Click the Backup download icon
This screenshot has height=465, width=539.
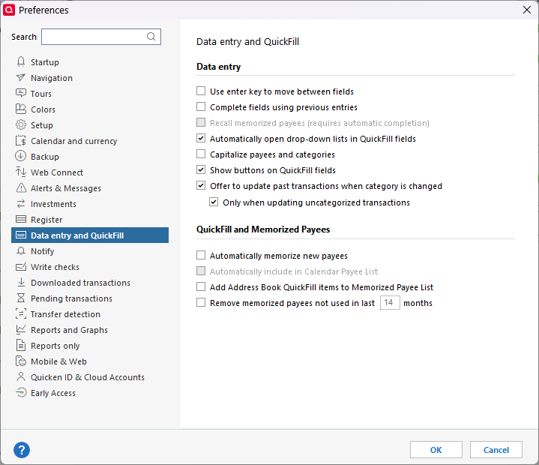(x=21, y=157)
